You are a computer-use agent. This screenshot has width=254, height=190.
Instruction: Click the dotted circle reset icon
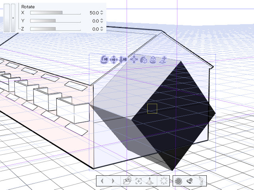(x=164, y=181)
